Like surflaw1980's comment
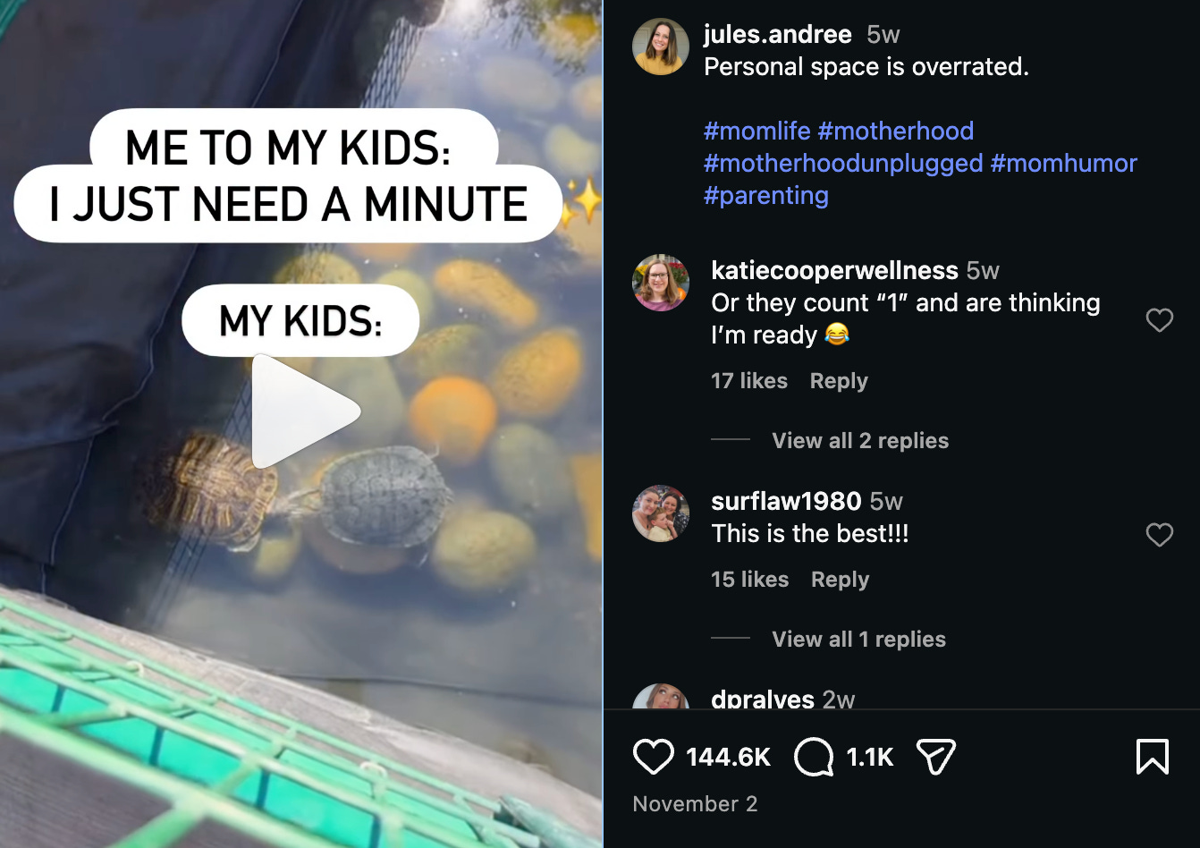 [x=1160, y=535]
